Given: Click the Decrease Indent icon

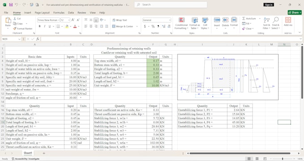Looking at the screenshot, I should tap(101, 26).
